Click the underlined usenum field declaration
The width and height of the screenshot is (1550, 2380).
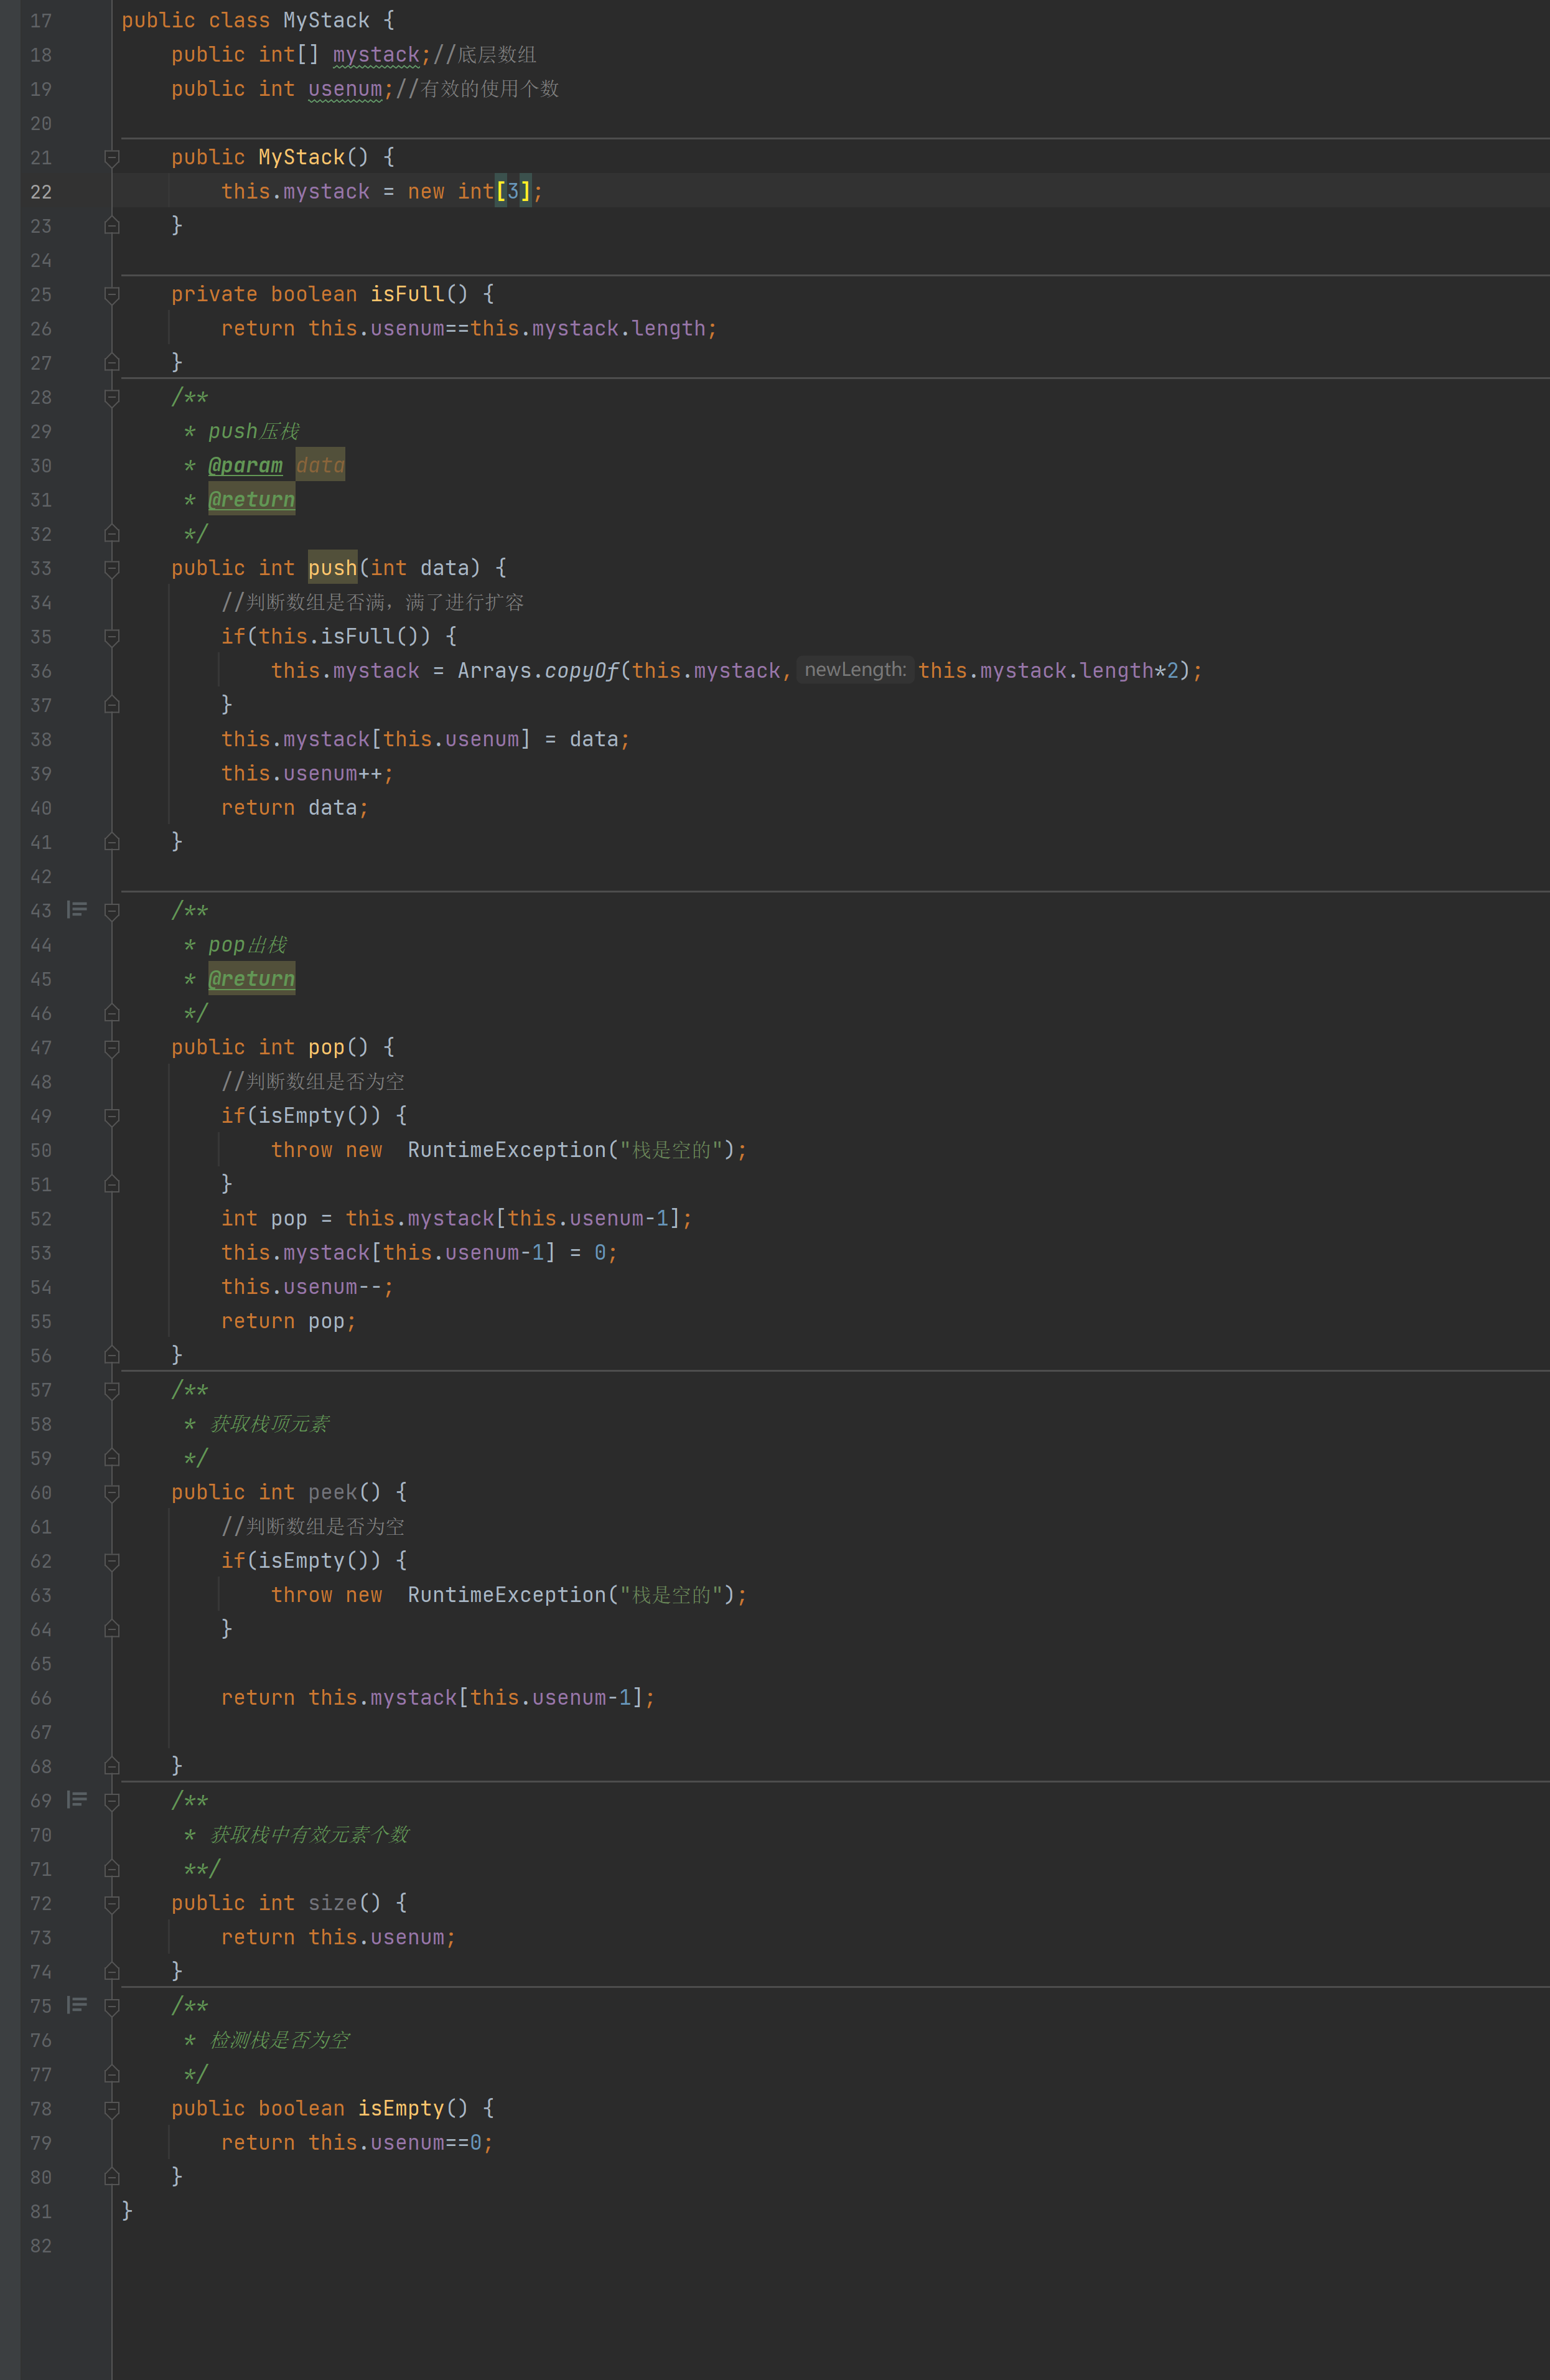pyautogui.click(x=345, y=89)
